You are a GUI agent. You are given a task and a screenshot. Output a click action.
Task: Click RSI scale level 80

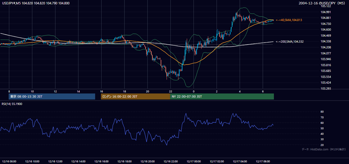tap(322, 112)
